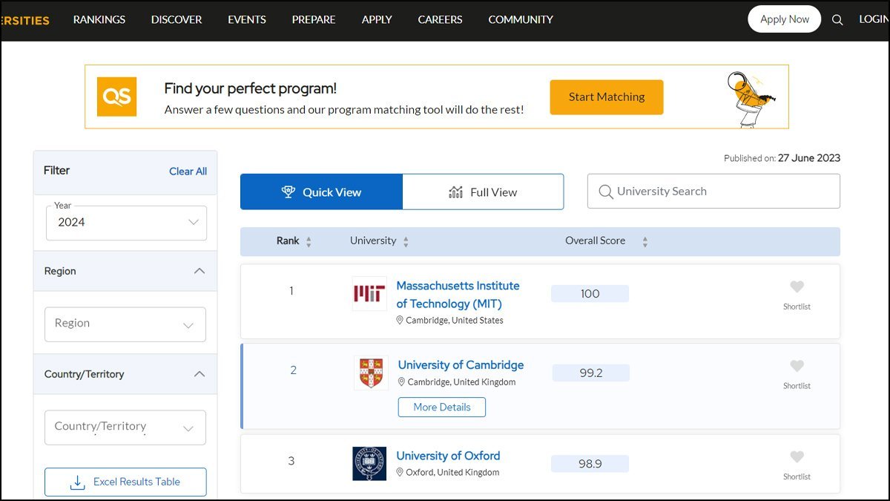Screen dimensions: 890x501
Task: Open the APPLY menu
Action: pyautogui.click(x=377, y=20)
